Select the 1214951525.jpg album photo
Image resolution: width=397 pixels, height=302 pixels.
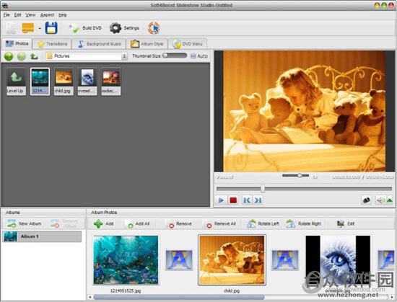coord(126,260)
